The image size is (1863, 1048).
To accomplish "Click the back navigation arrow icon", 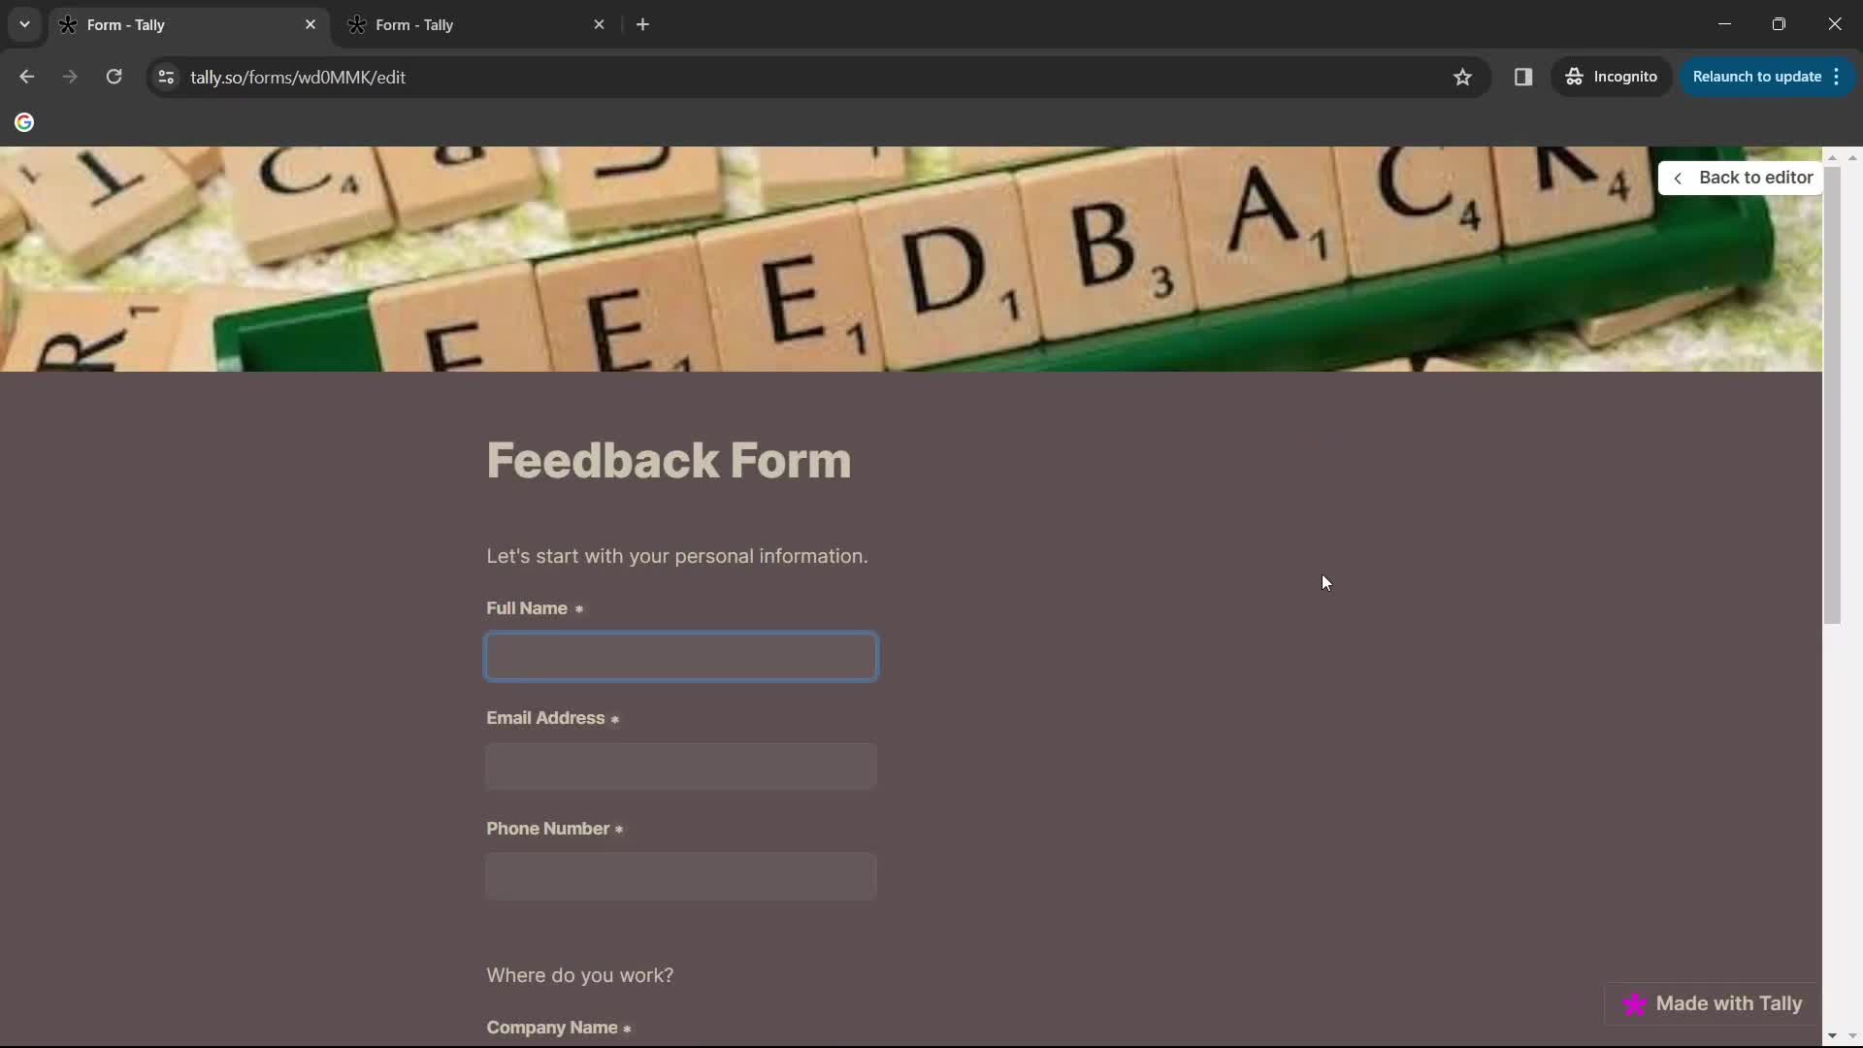I will pos(27,77).
